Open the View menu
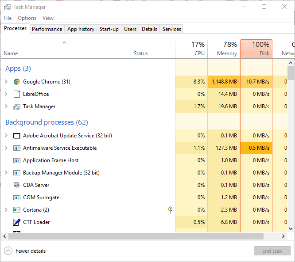The image size is (295, 262). tap(48, 18)
